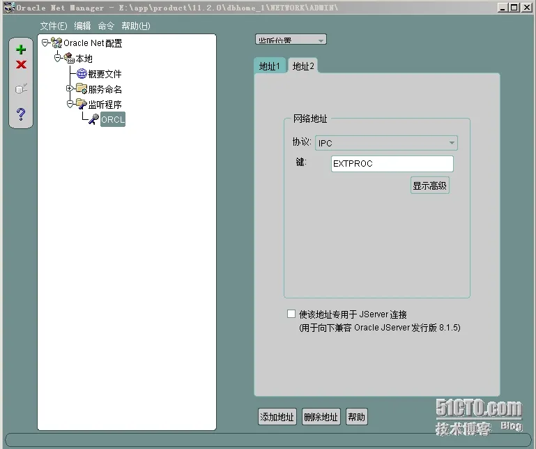This screenshot has width=536, height=449.
Task: Click the Oracle Net configuration root icon
Action: coord(56,43)
